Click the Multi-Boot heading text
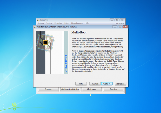This screenshot has height=113, width=161. [x=79, y=32]
